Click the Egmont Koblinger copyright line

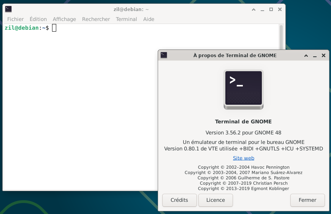pyautogui.click(x=244, y=188)
